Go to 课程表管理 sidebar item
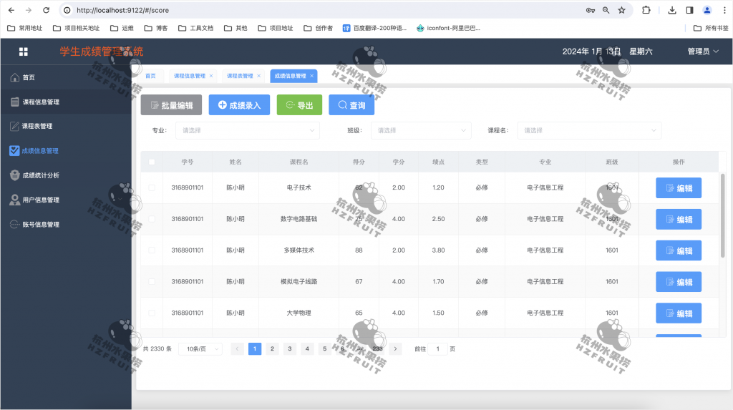The height and width of the screenshot is (410, 733). tap(66, 126)
